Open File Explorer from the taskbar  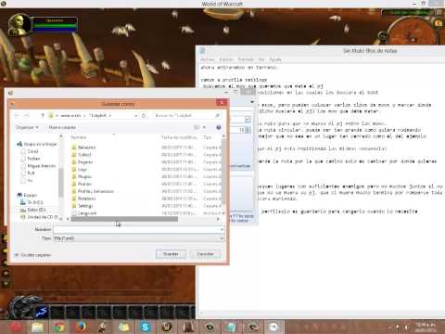coord(38,327)
